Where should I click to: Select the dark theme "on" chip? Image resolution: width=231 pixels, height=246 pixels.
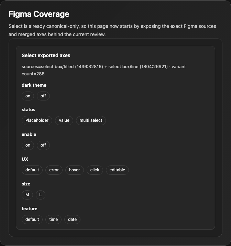click(x=28, y=96)
